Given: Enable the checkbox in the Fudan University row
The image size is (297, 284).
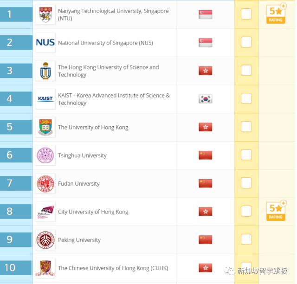Looking at the screenshot, I should coord(246,184).
